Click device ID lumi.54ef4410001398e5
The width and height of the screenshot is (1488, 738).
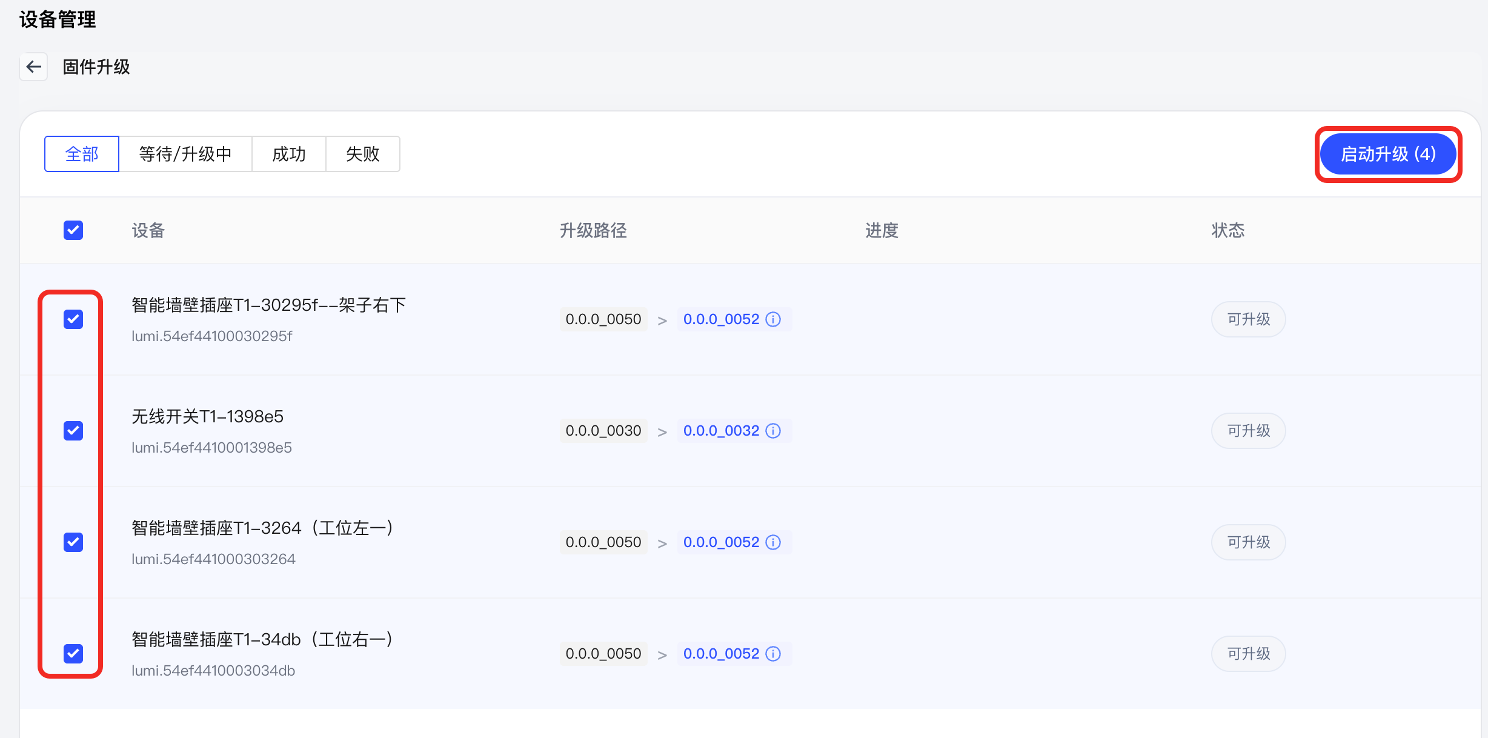tap(212, 448)
